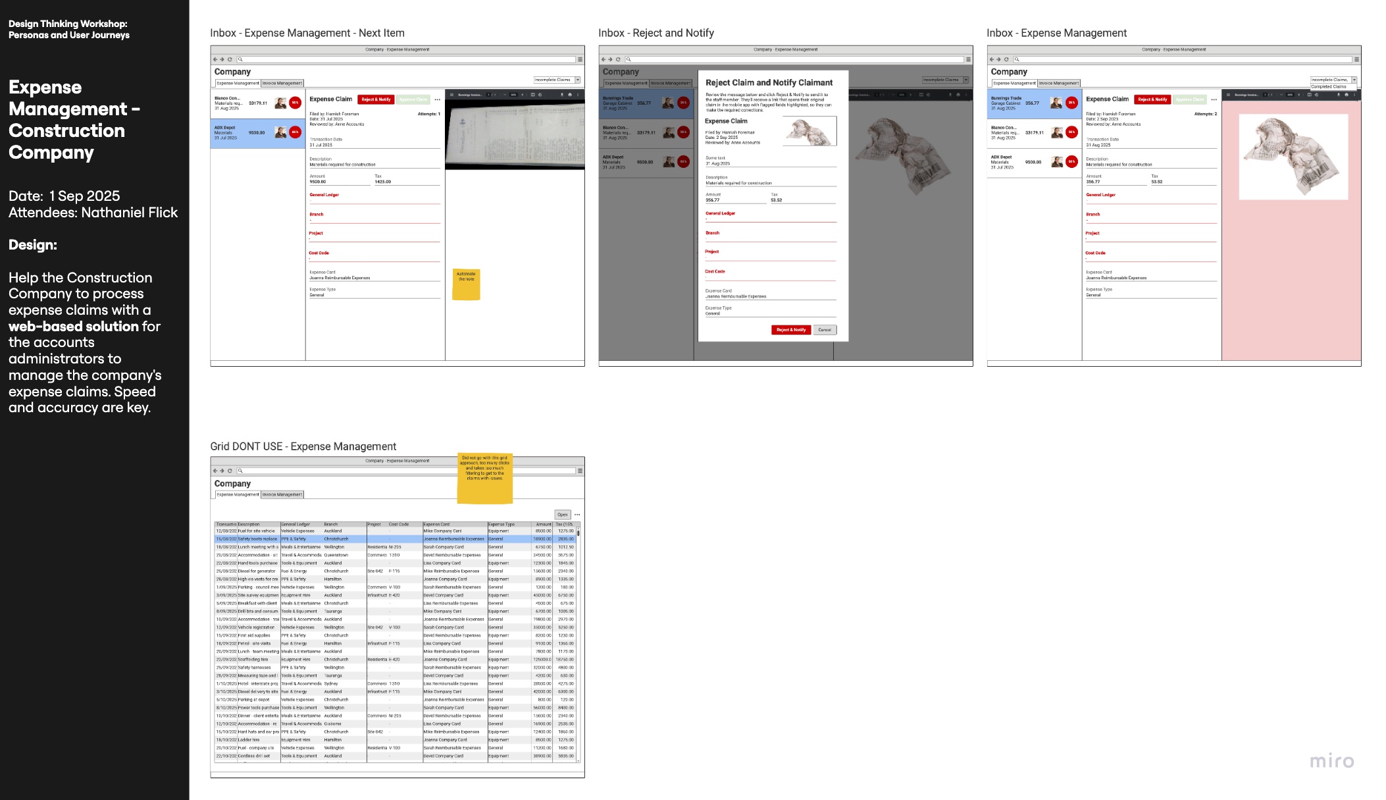Viewport: 1386px width, 800px height.
Task: Click browser back arrow in Grid DONT USE frame
Action: click(215, 471)
